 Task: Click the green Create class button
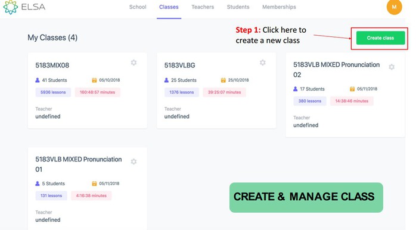380,38
